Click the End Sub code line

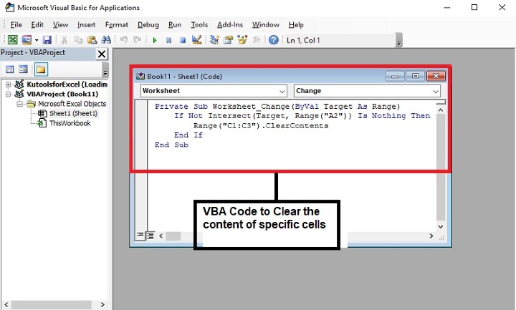point(171,145)
